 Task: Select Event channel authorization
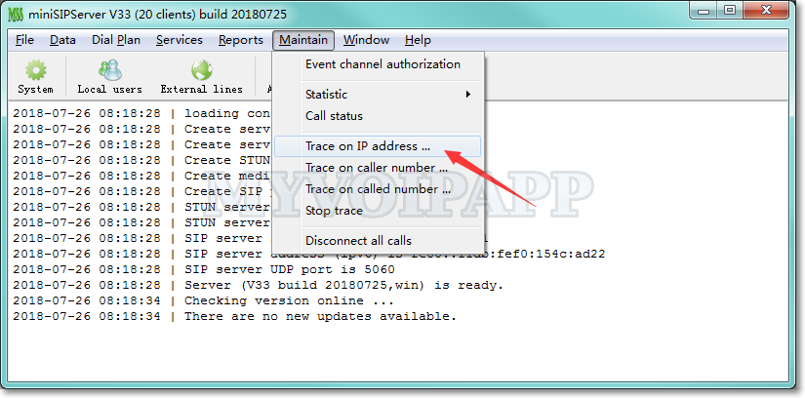point(378,64)
